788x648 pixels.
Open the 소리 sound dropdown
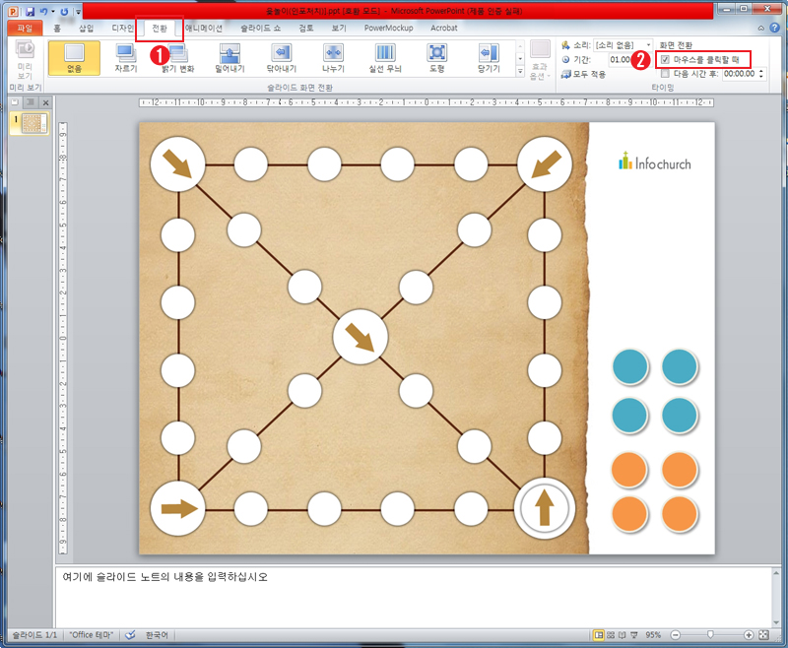coord(648,45)
